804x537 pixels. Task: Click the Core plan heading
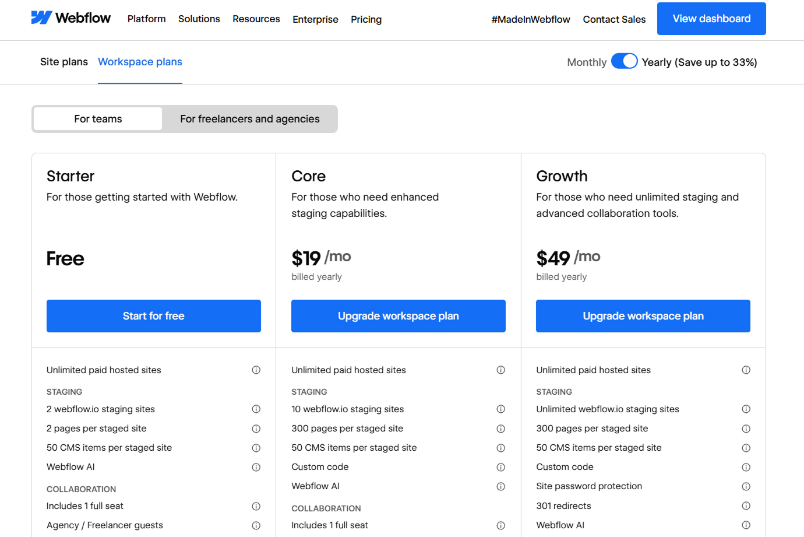pos(309,176)
